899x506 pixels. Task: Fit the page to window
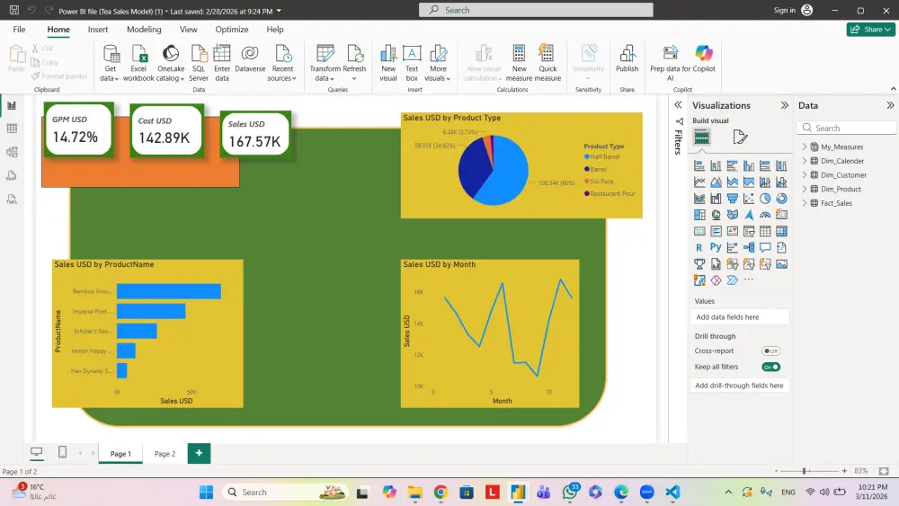(884, 471)
